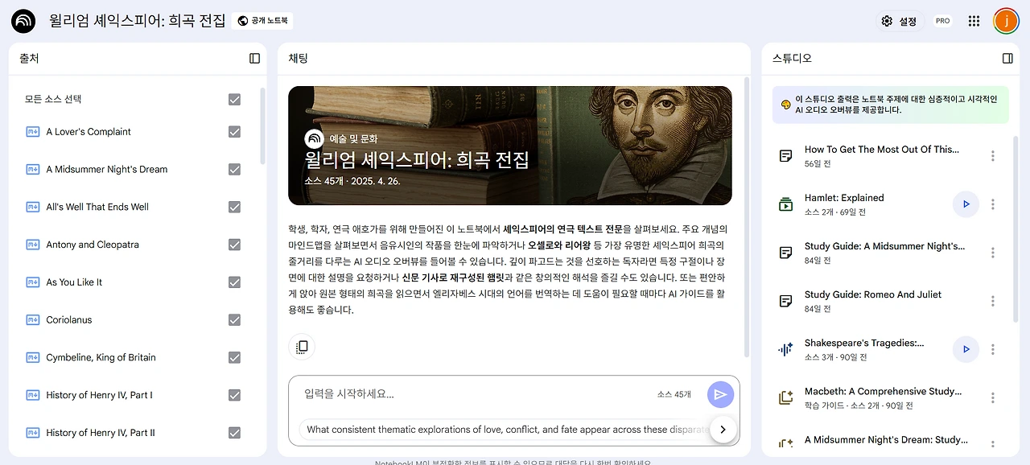Collapse the 출처 sources panel icon
Viewport: 1030px width, 465px height.
(x=255, y=59)
